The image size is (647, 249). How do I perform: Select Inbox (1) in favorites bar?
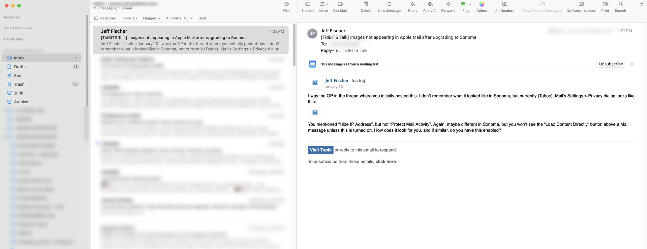(129, 18)
